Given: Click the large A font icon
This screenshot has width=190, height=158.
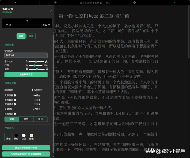Looking at the screenshot, I should pyautogui.click(x=46, y=62).
